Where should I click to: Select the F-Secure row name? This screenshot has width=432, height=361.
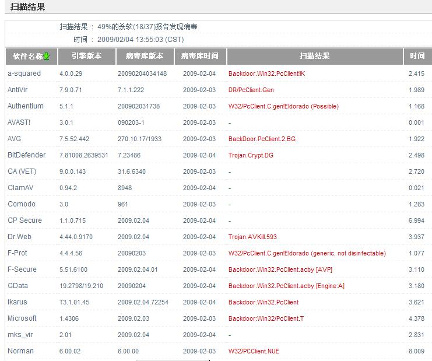(22, 269)
